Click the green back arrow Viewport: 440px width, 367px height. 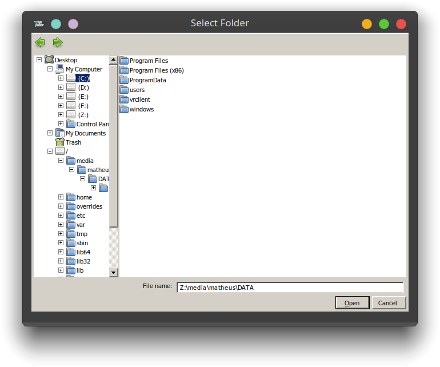(x=40, y=42)
